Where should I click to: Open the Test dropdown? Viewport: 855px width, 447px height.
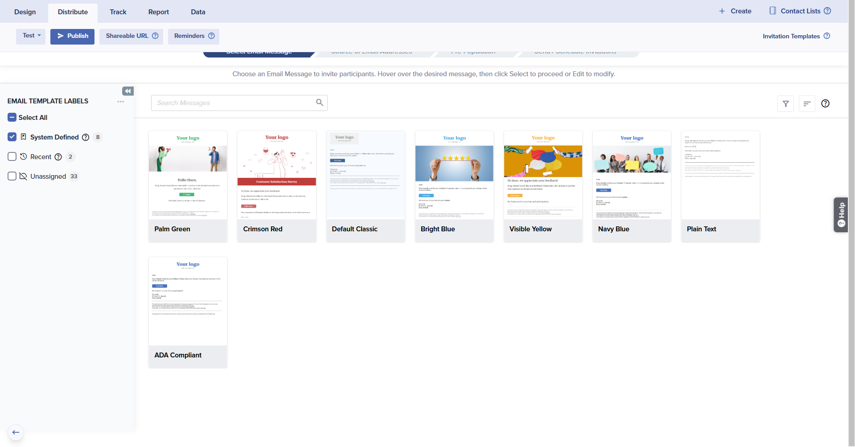(x=31, y=36)
